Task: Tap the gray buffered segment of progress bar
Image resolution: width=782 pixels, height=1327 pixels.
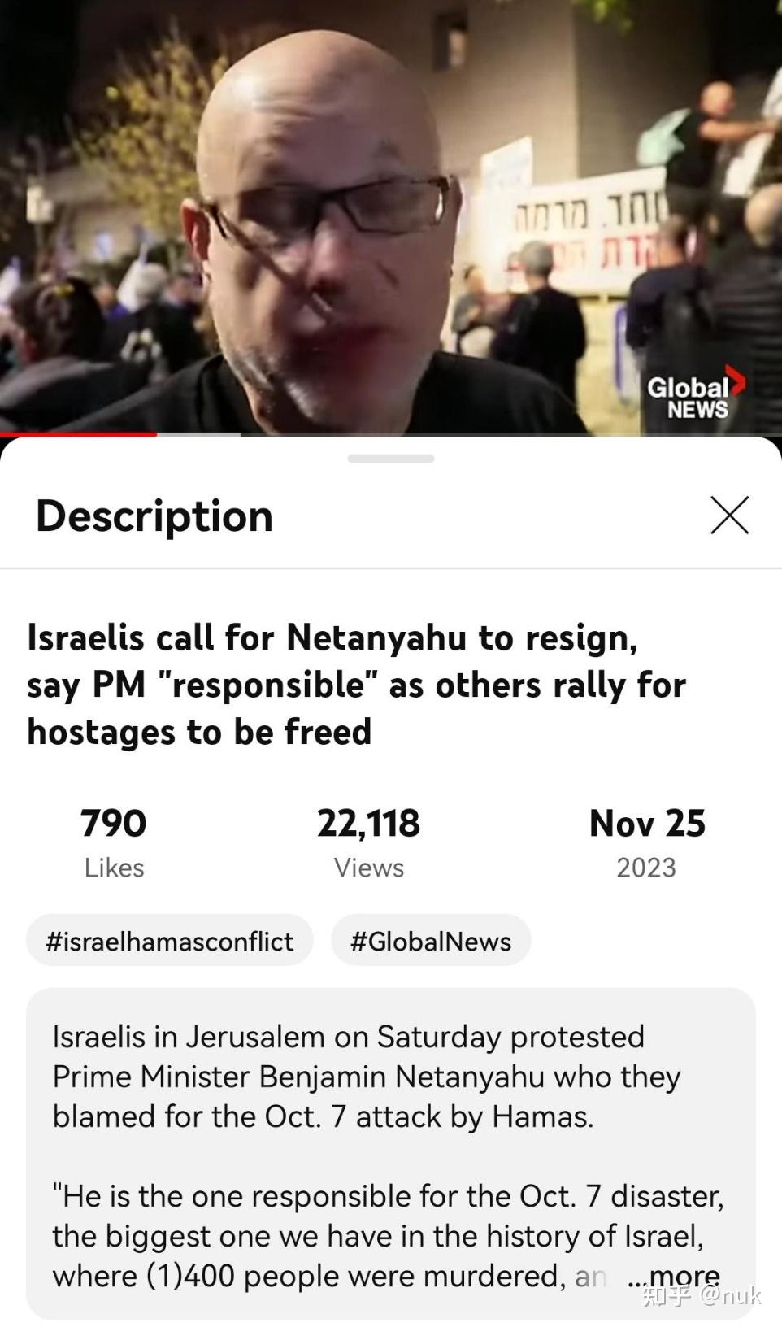Action: tap(198, 434)
